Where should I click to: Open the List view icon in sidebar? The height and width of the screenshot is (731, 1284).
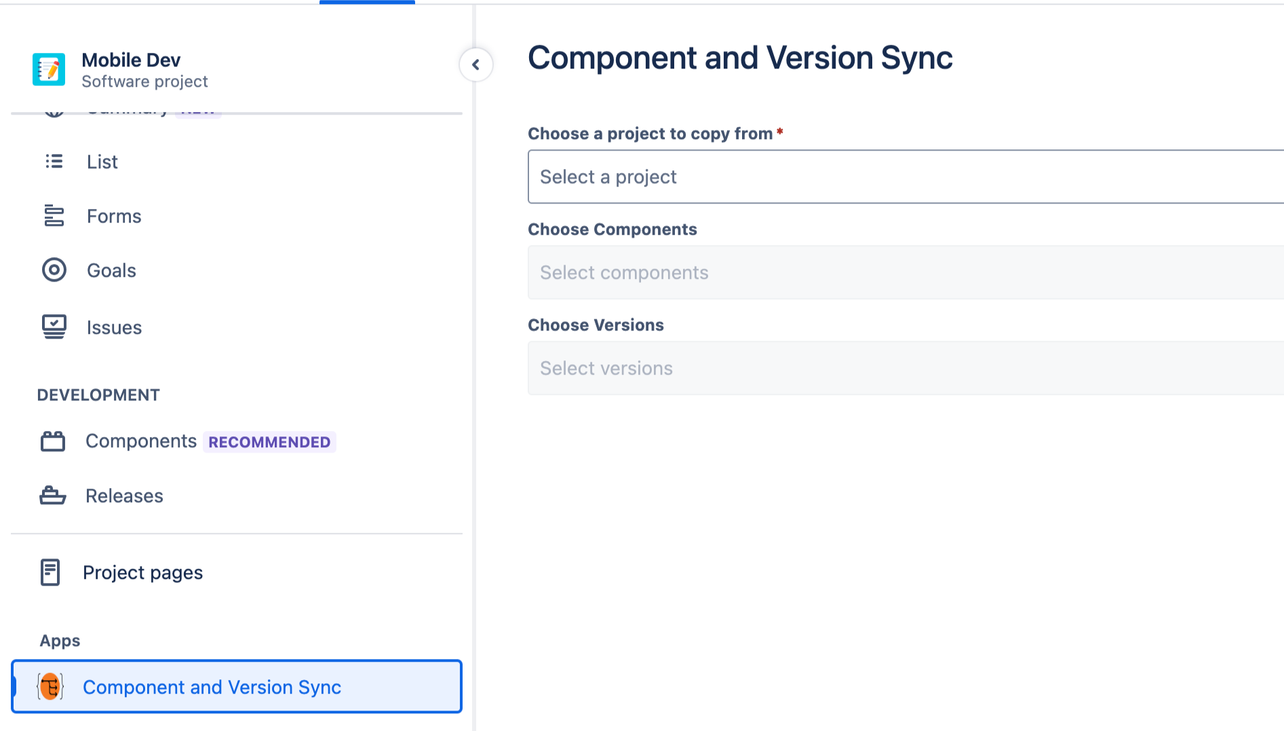click(x=54, y=162)
